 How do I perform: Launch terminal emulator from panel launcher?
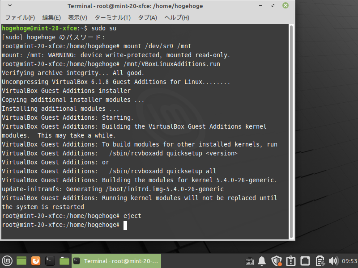(50, 261)
